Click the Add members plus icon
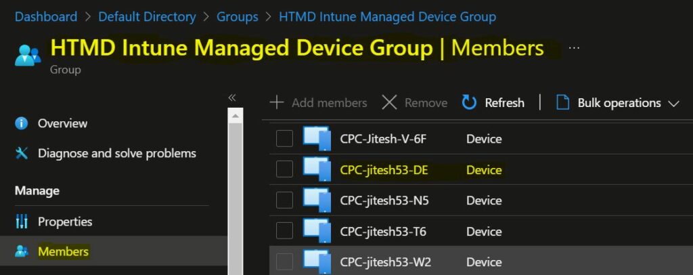Screen dimensions: 693x275 pos(277,102)
